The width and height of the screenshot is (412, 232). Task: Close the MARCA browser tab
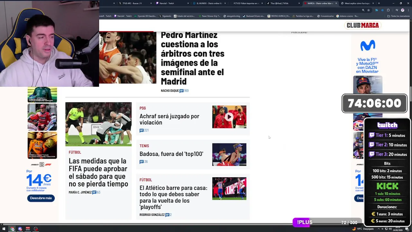[x=336, y=3]
